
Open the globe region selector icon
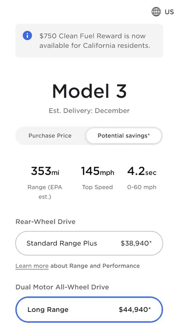pos(156,12)
